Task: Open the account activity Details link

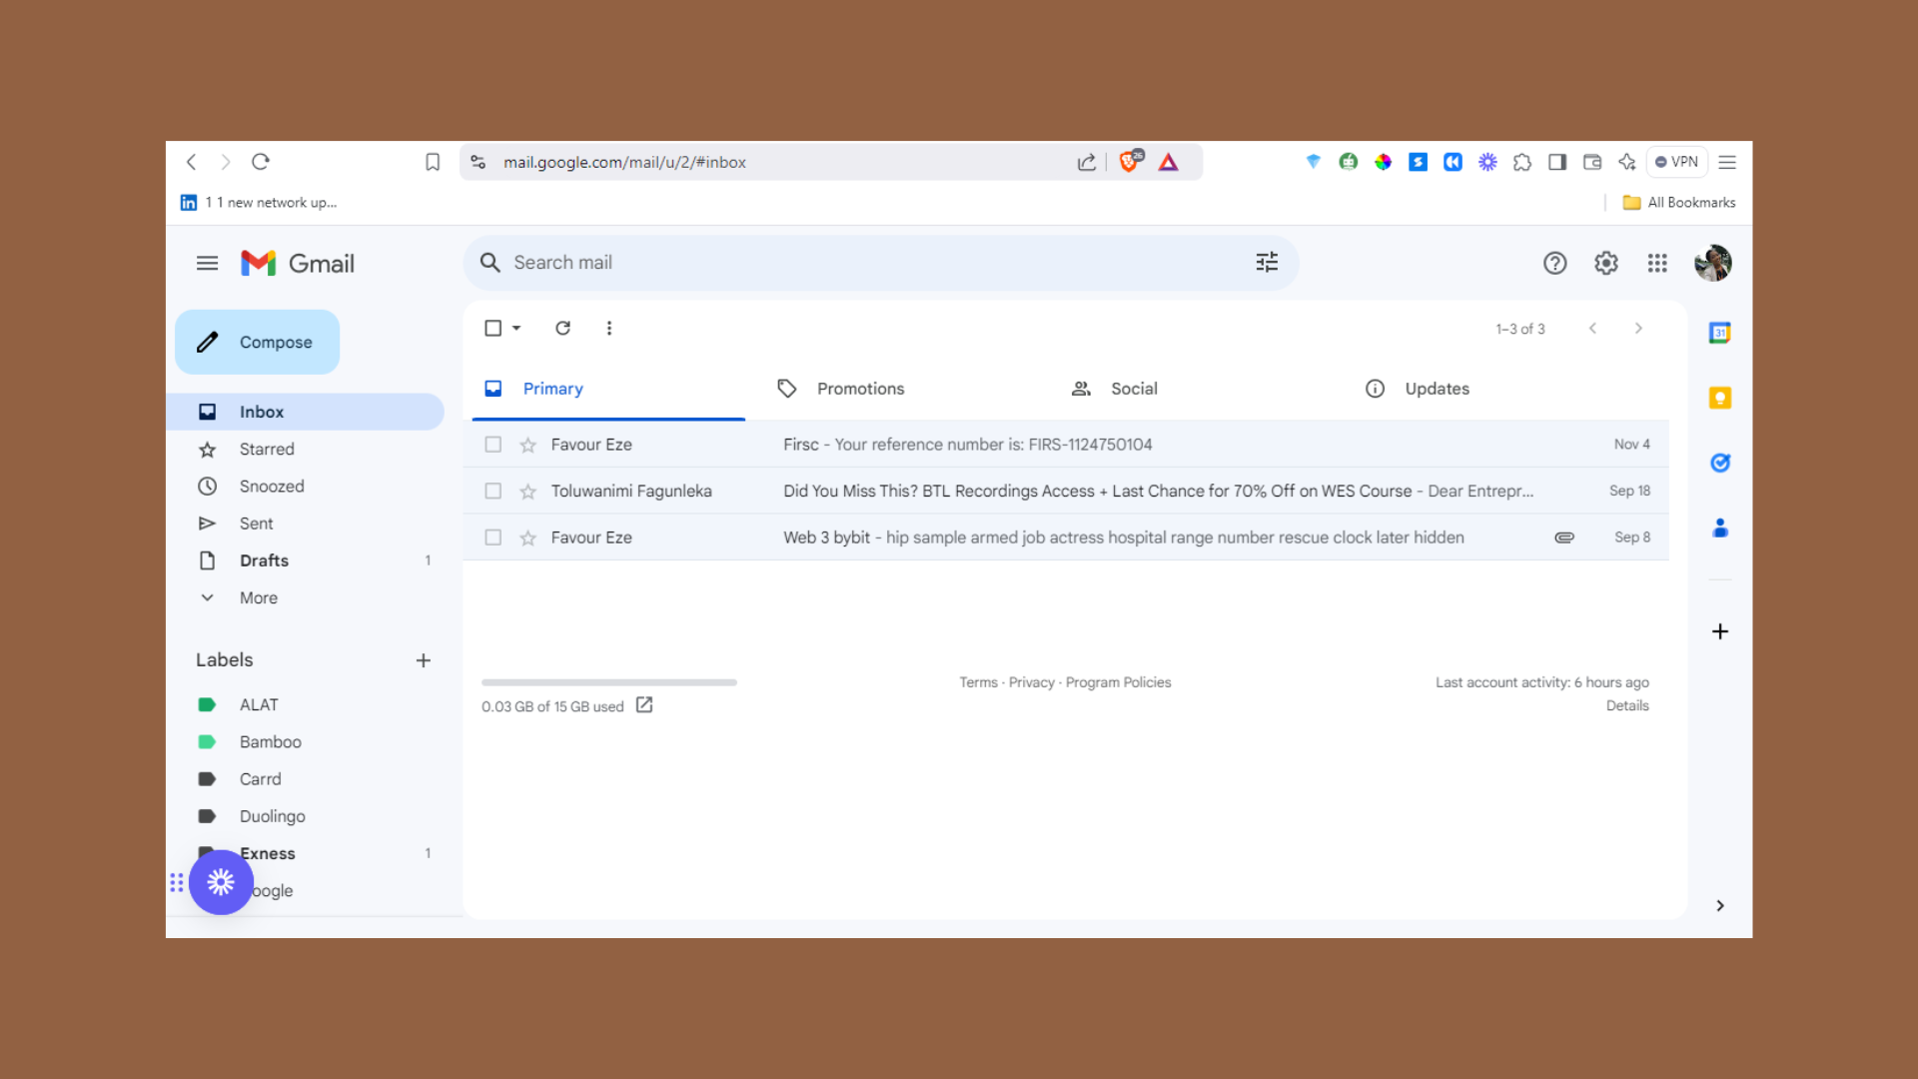Action: click(x=1626, y=705)
